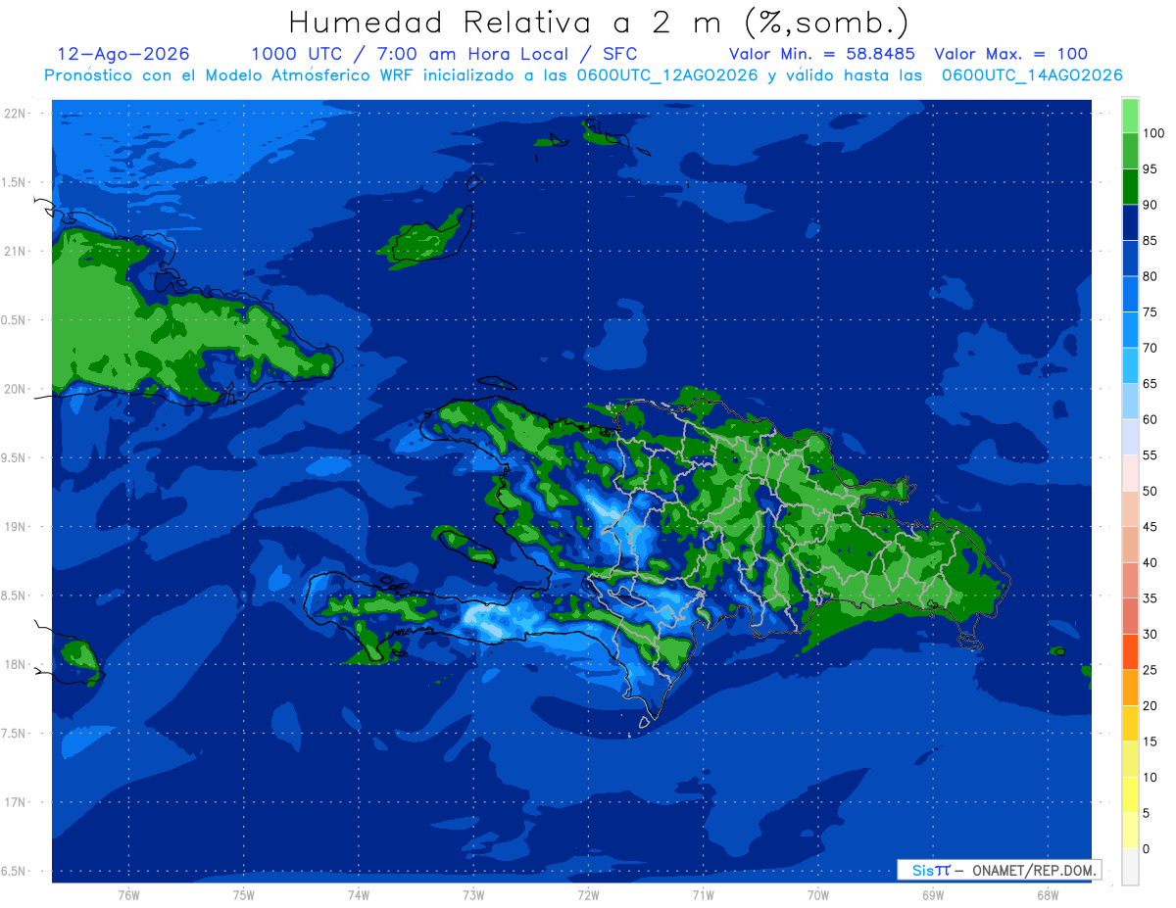Click the legend value "75"
The height and width of the screenshot is (908, 1176).
(x=1150, y=311)
